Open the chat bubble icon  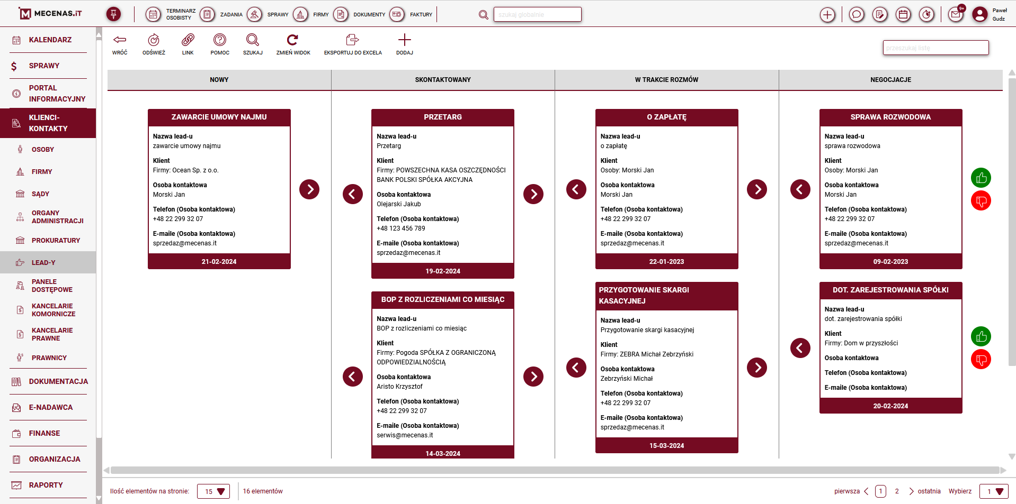click(856, 14)
